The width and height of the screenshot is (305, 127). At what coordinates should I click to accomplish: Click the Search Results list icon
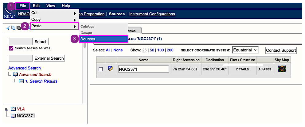[x=21, y=81]
